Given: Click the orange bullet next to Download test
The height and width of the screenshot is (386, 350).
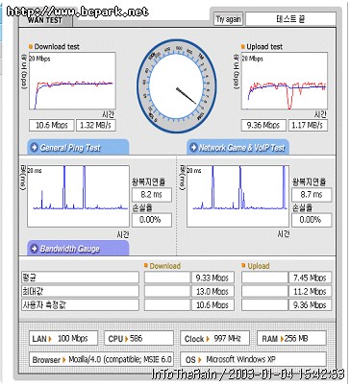Looking at the screenshot, I should 31,47.
